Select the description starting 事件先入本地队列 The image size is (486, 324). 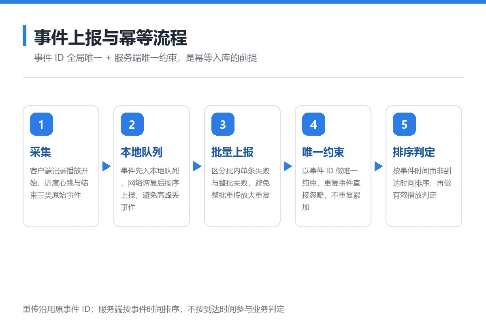[150, 189]
